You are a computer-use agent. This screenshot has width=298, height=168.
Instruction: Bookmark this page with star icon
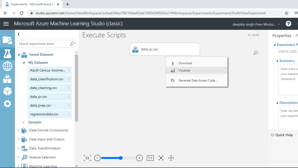point(286,13)
